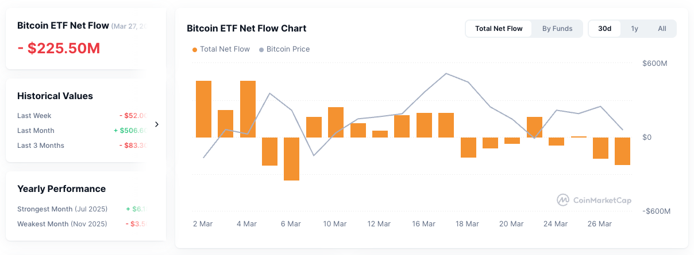Click the Last Month historical value row
The height and width of the screenshot is (255, 694).
tap(80, 131)
